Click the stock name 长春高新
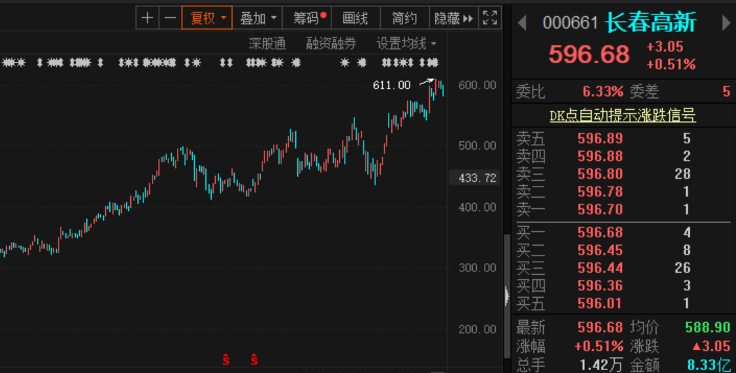 click(650, 23)
